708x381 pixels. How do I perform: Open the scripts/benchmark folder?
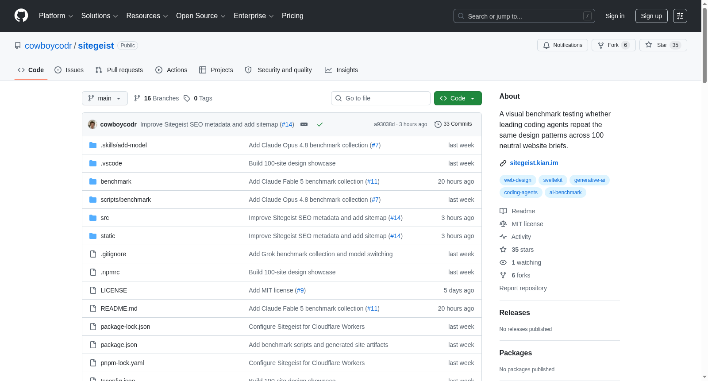click(126, 200)
